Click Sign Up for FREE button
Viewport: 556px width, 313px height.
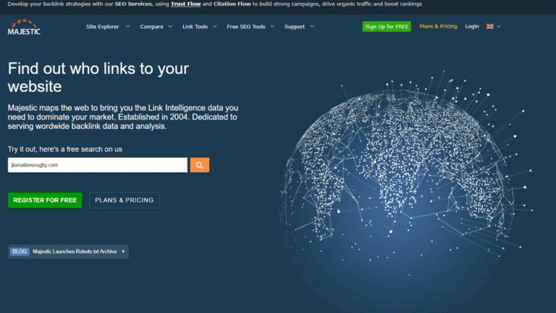click(x=387, y=26)
